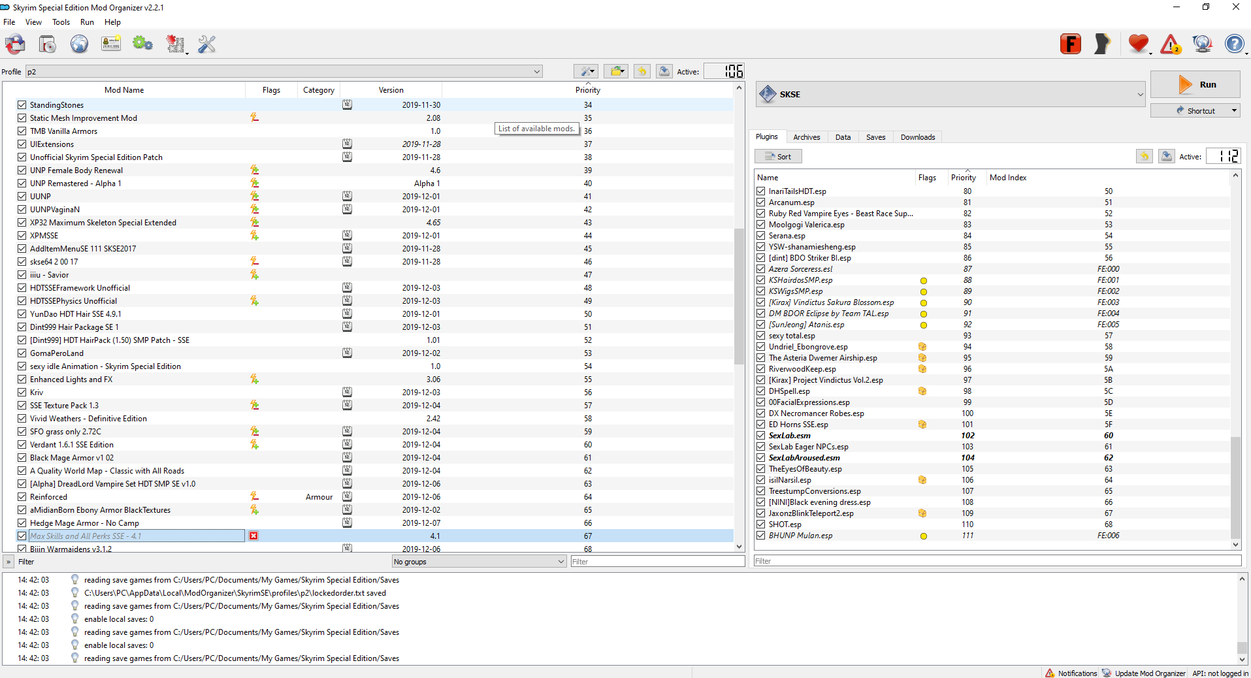Uncheck the InariTailsHDT.esp plugin
The height and width of the screenshot is (678, 1251).
[760, 191]
